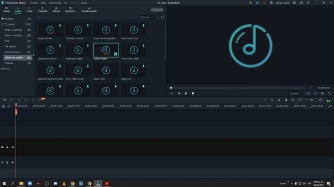Image resolution: width=334 pixels, height=187 pixels.
Task: Enter fullscreen preview mode
Action: tap(329, 94)
